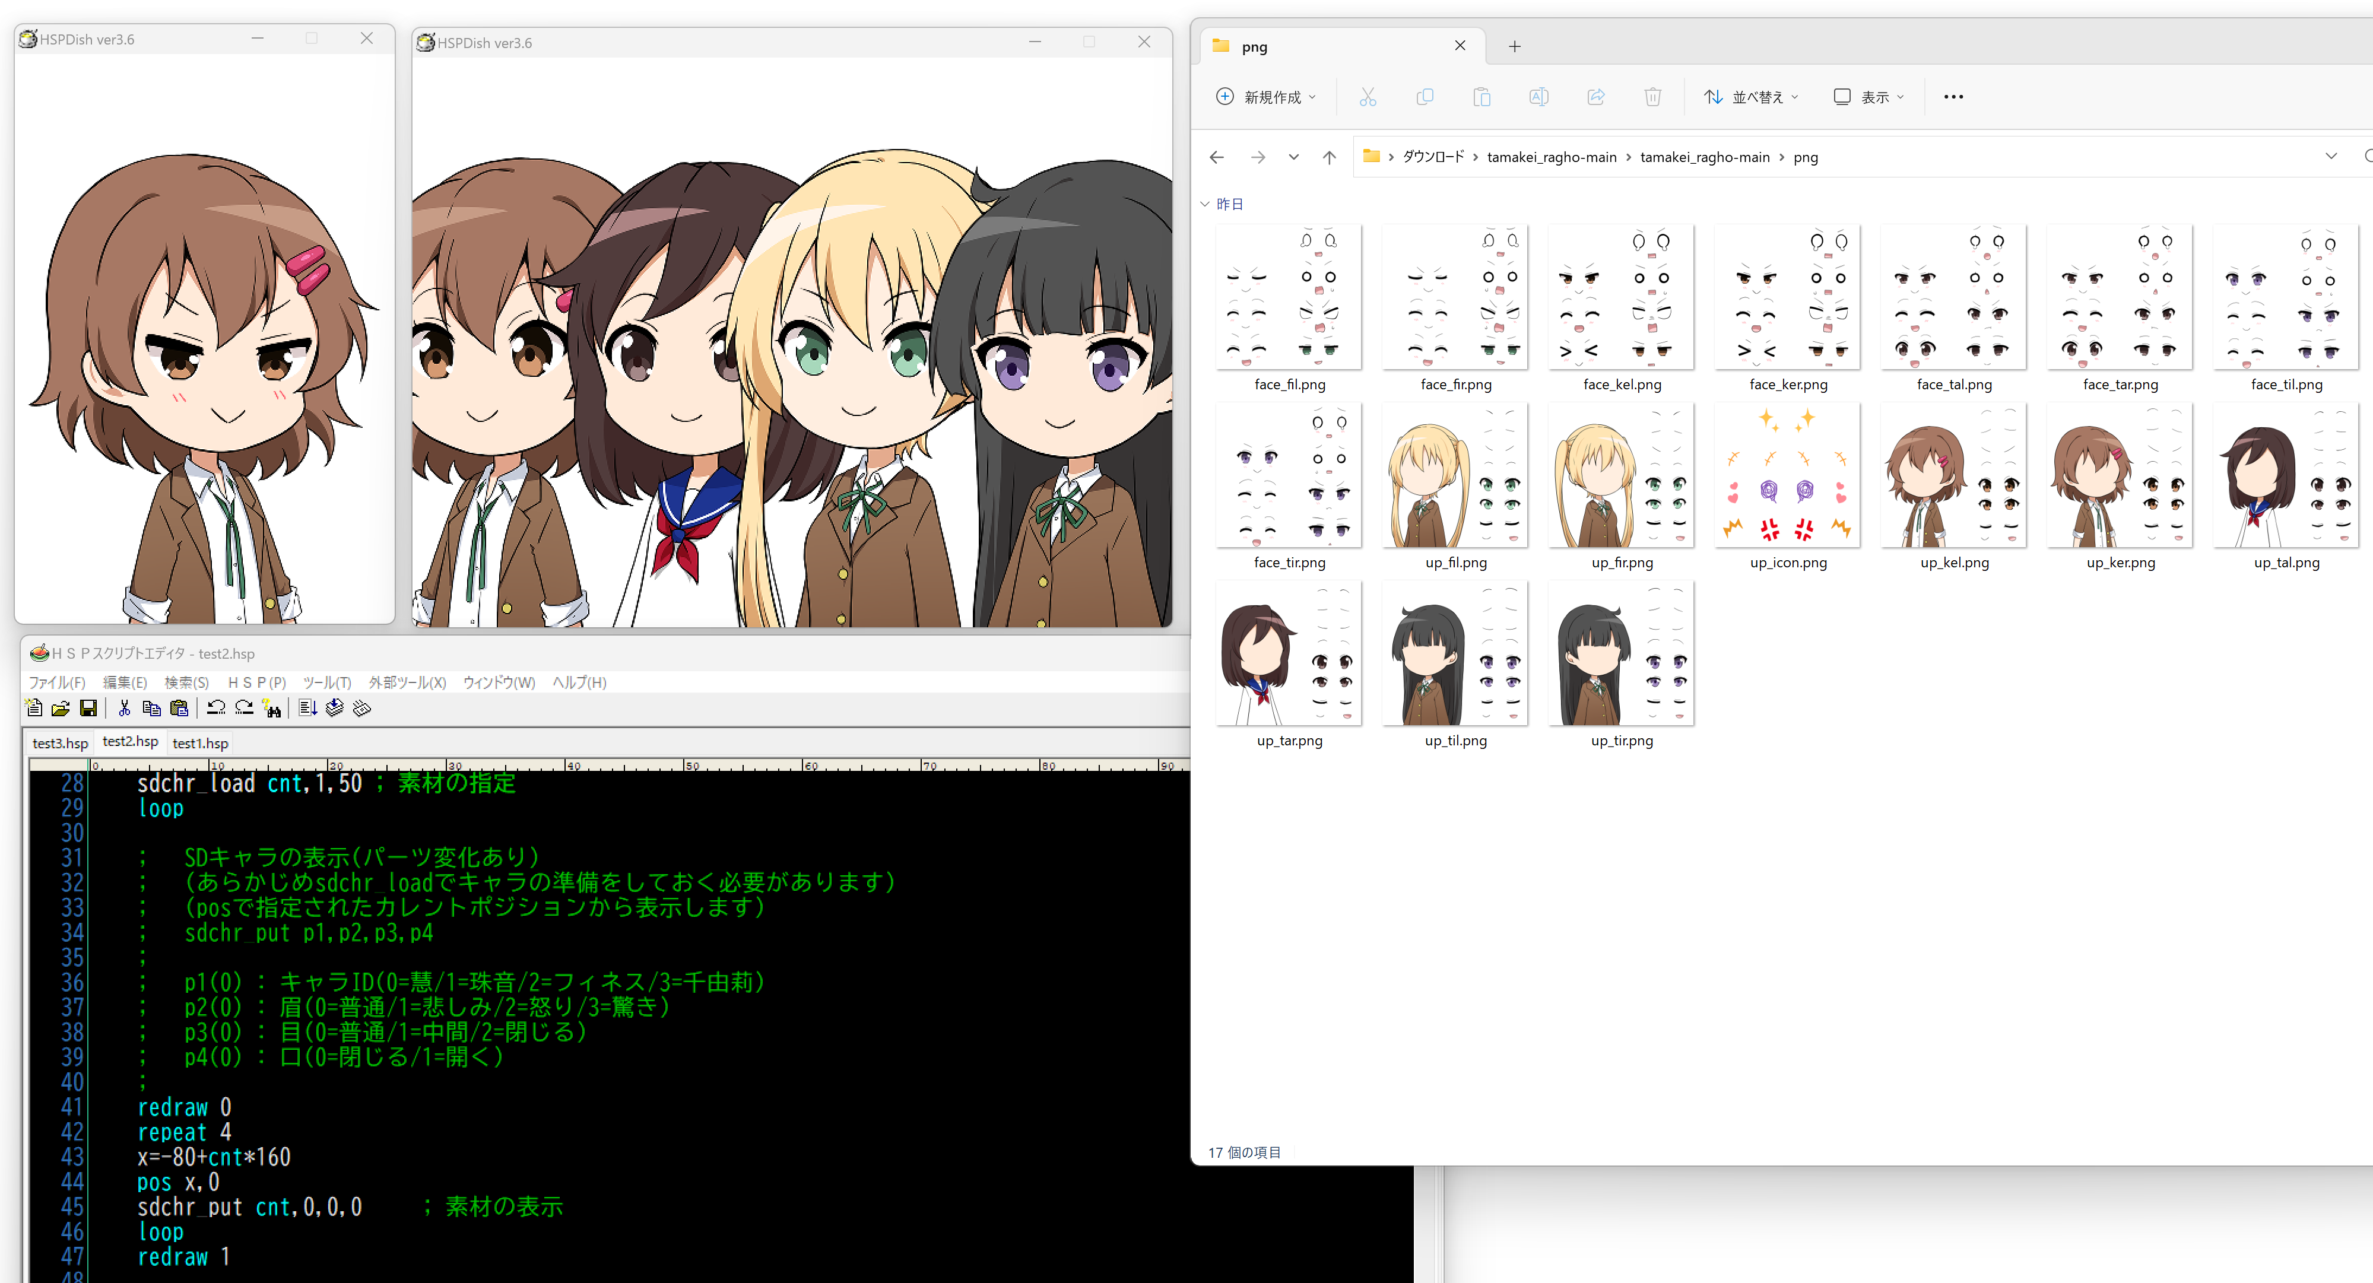Go up one folder in Explorer

[x=1328, y=157]
